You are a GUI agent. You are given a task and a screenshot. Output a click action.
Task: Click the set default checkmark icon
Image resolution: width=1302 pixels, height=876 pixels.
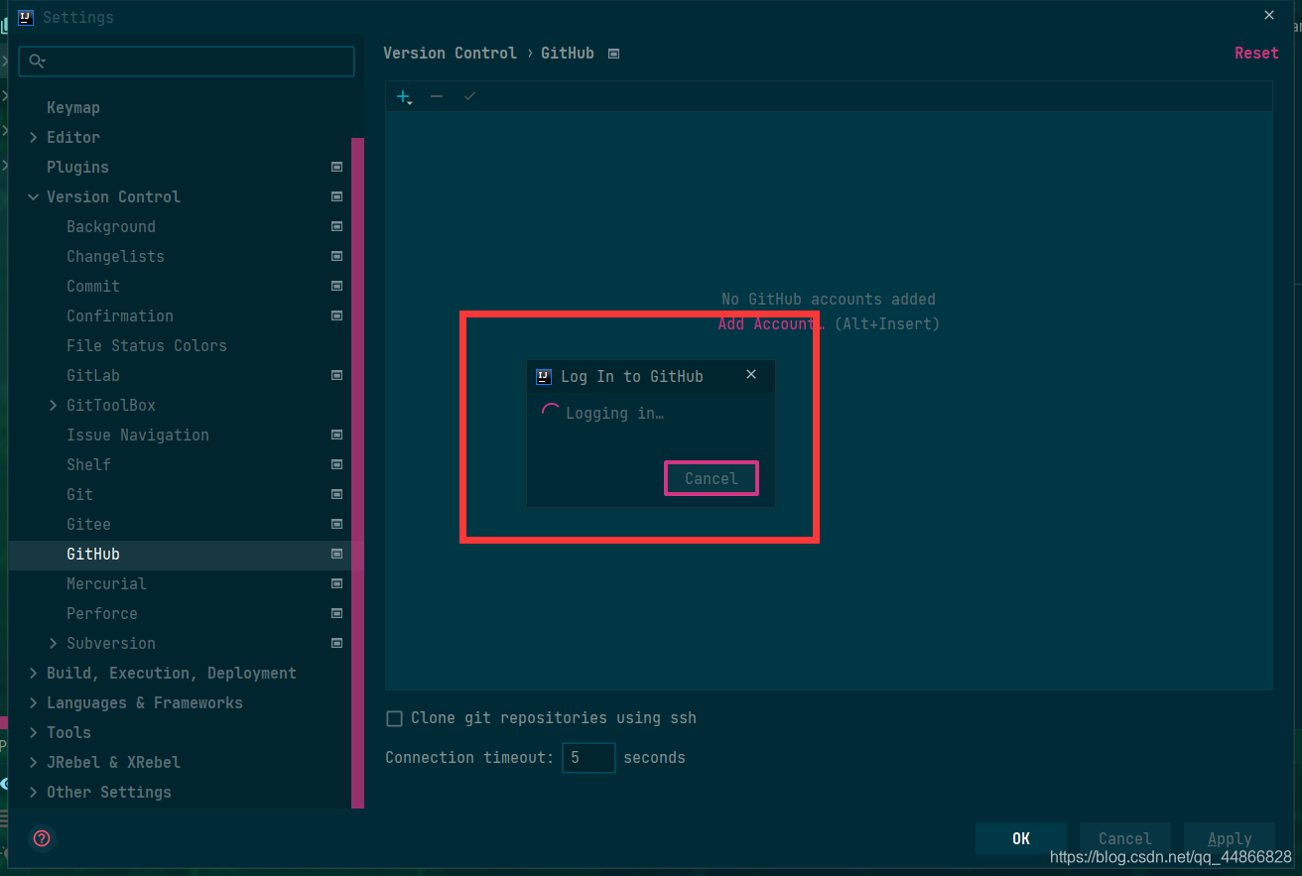pyautogui.click(x=469, y=96)
